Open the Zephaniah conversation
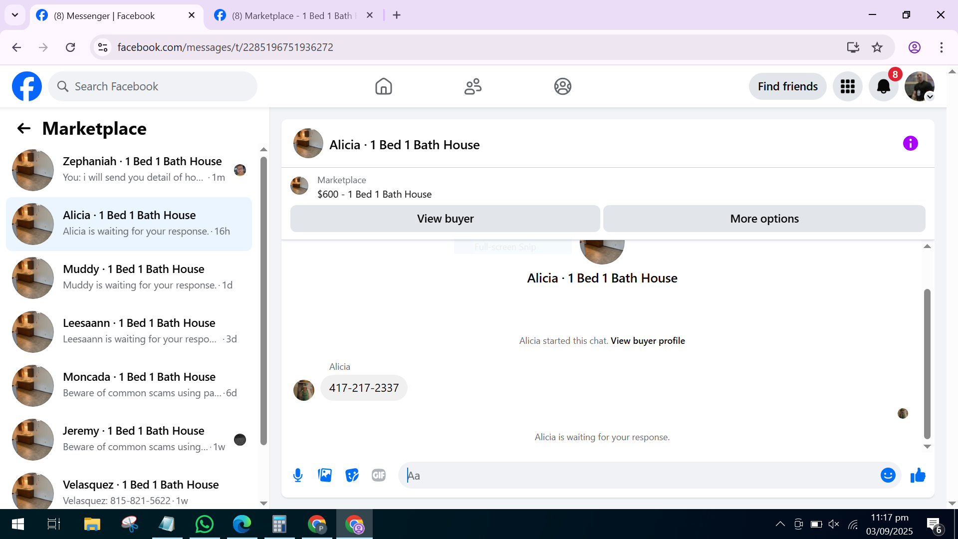The image size is (958, 539). coord(129,170)
